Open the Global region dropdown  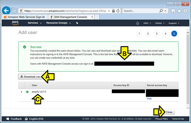[x=160, y=23]
